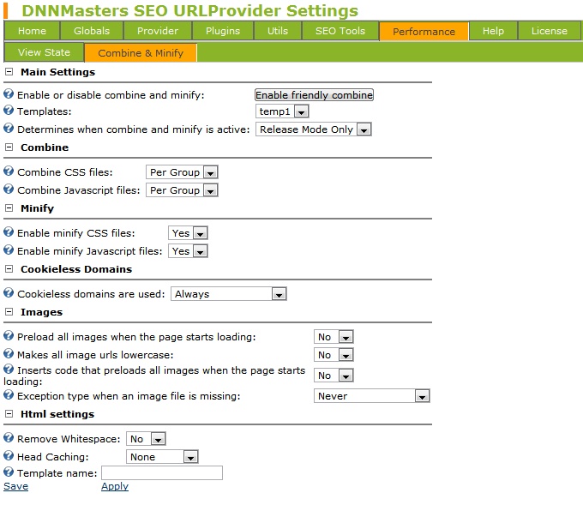This screenshot has height=505, width=583.
Task: Click help icon for Inserts code that preloads images
Action: [9, 370]
